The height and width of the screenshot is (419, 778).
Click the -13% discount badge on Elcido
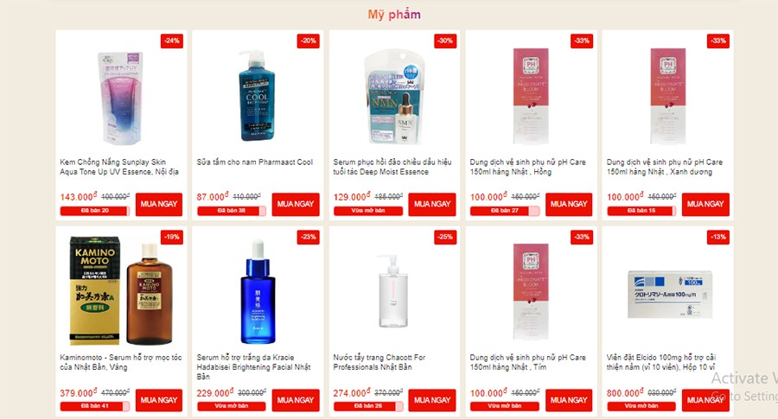tap(718, 237)
